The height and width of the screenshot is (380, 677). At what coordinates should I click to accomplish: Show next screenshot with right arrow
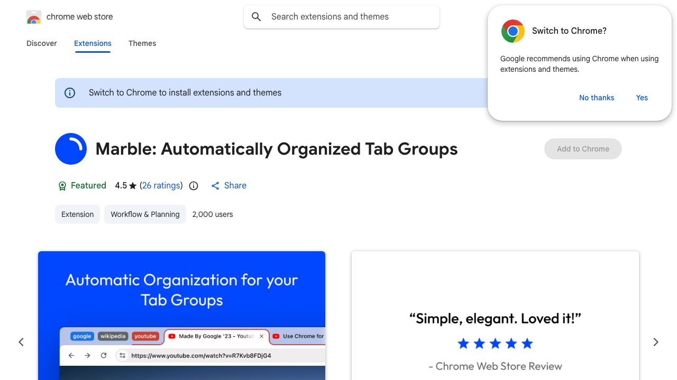(x=656, y=342)
